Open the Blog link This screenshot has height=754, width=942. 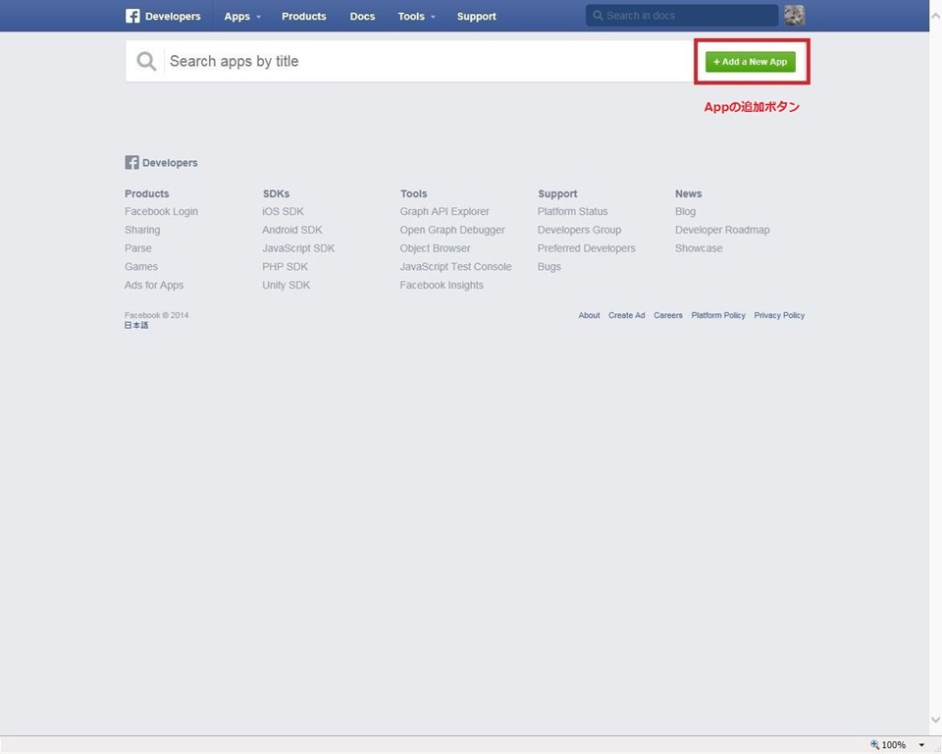pos(686,212)
